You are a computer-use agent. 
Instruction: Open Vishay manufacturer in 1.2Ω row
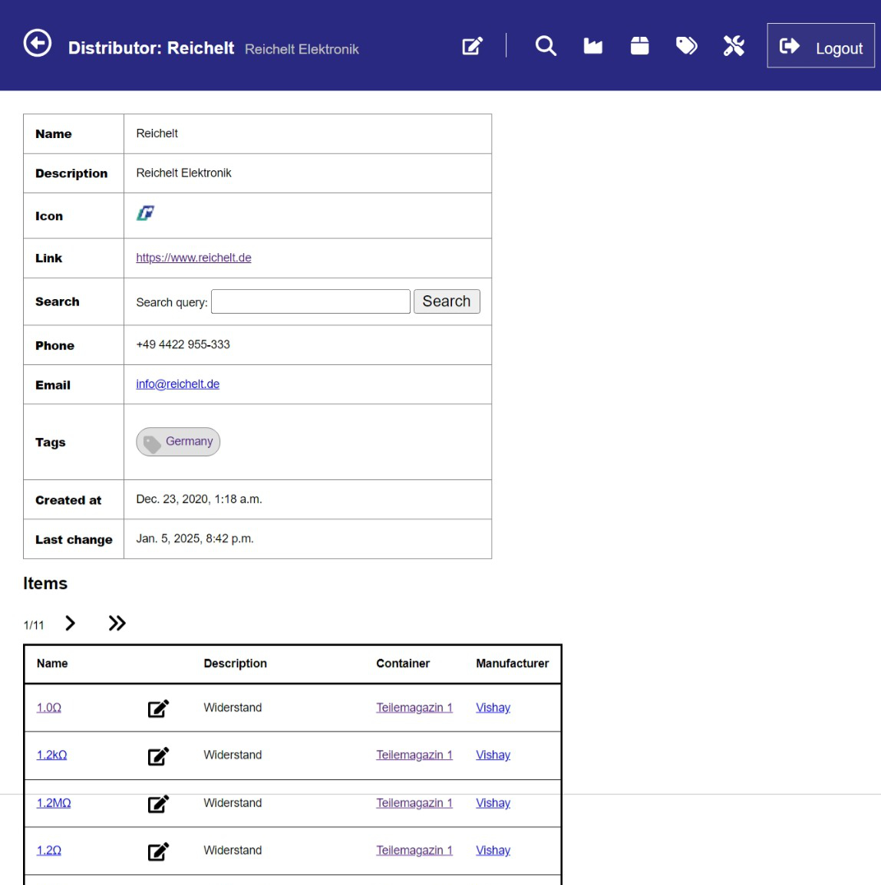[x=493, y=850]
